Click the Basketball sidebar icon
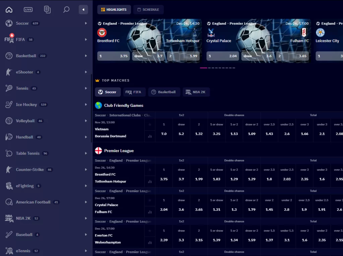 click(9, 56)
